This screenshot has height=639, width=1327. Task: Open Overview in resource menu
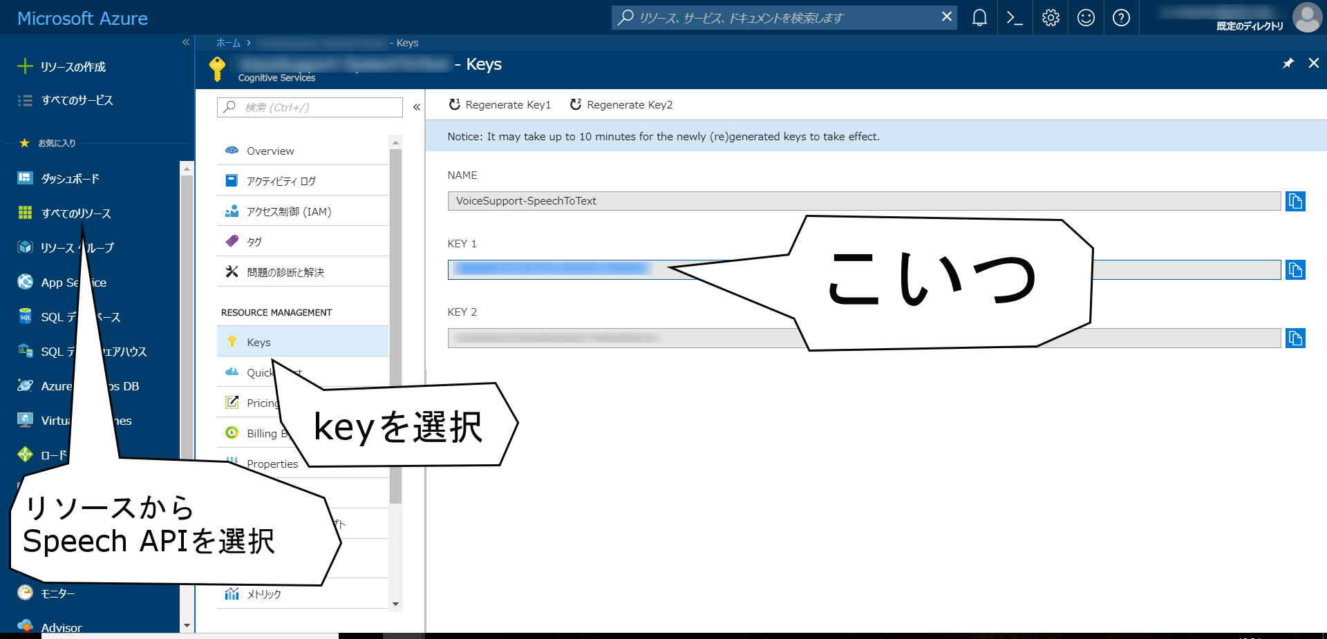(x=303, y=151)
